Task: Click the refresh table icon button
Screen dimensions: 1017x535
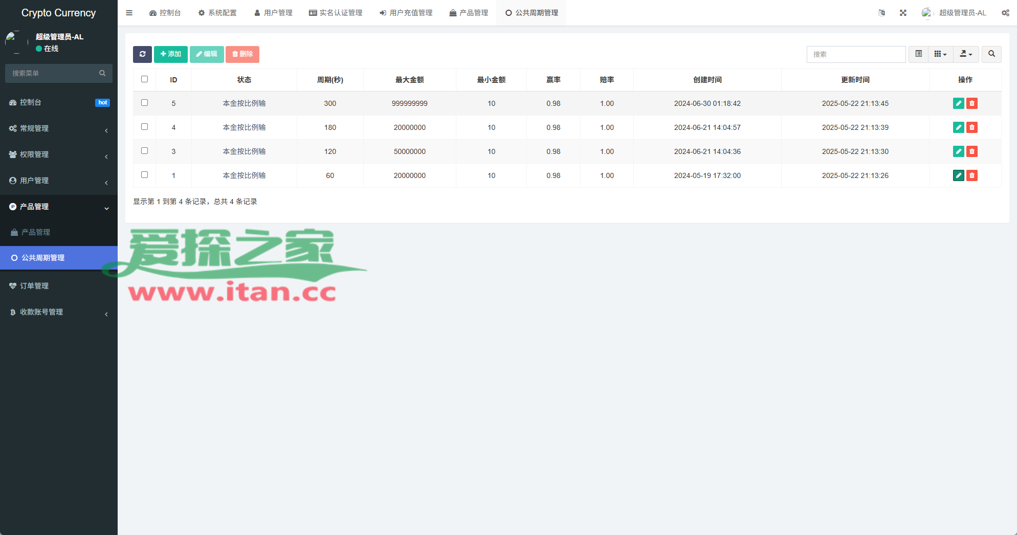Action: coord(142,54)
